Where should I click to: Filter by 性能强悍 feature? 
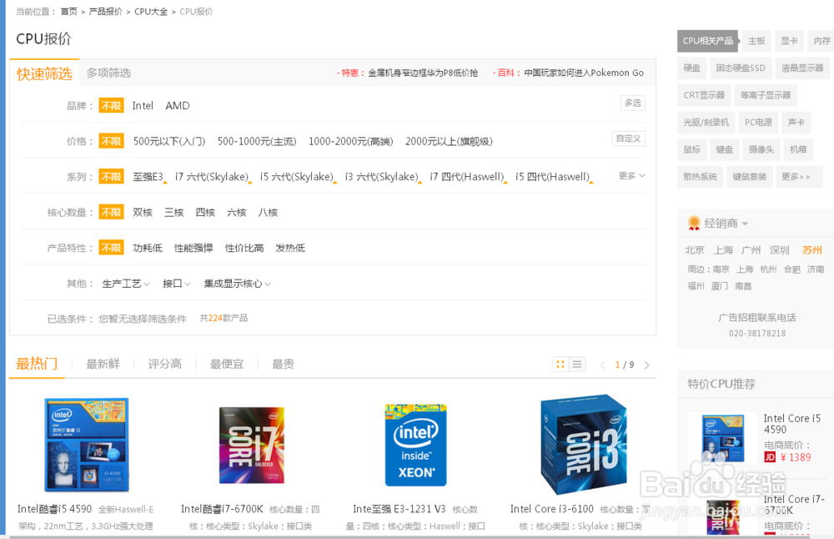coord(193,248)
